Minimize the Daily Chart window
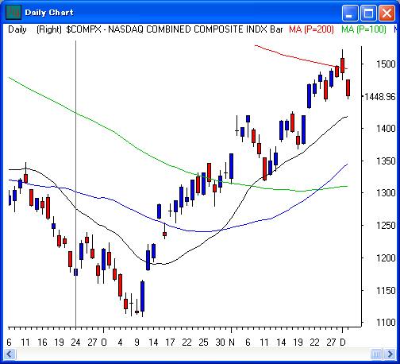Screen dimensions: 400x364 (350, 13)
